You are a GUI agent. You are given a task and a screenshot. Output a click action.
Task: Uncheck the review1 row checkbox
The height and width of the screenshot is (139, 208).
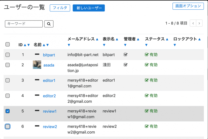pos(8,111)
